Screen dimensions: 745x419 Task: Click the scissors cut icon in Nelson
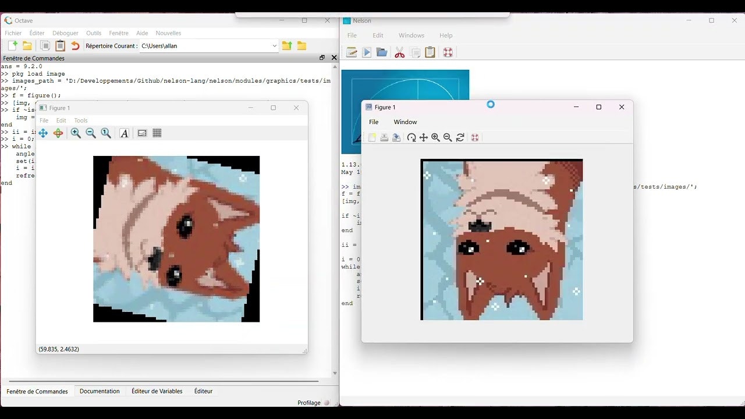tap(399, 52)
